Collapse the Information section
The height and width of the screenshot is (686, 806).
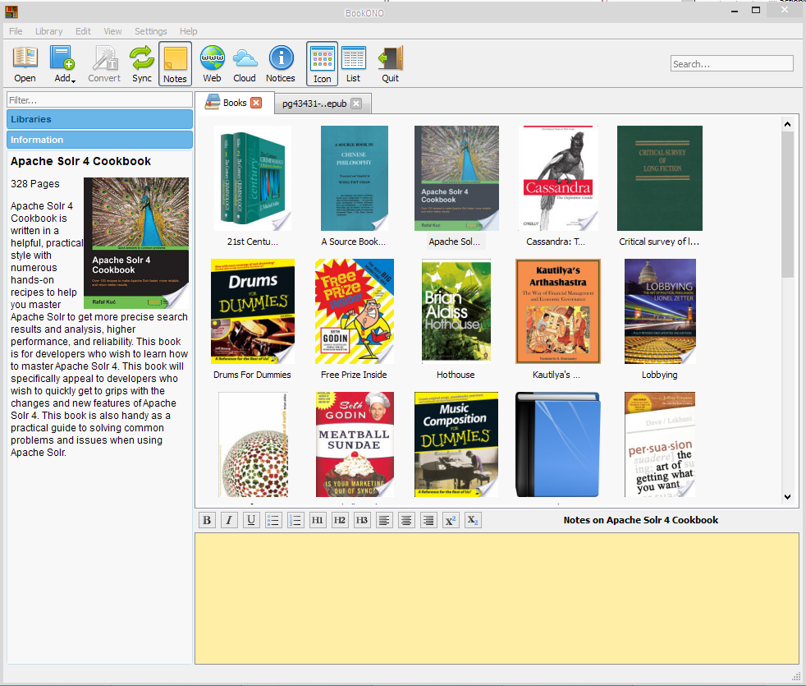point(100,140)
